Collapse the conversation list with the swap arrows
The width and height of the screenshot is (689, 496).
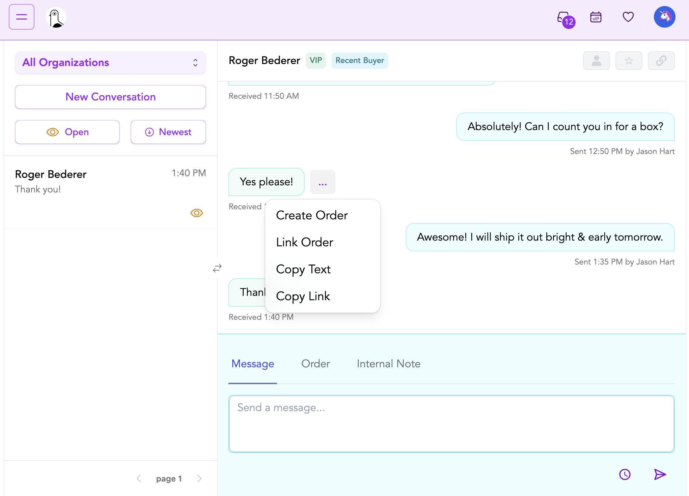point(218,268)
